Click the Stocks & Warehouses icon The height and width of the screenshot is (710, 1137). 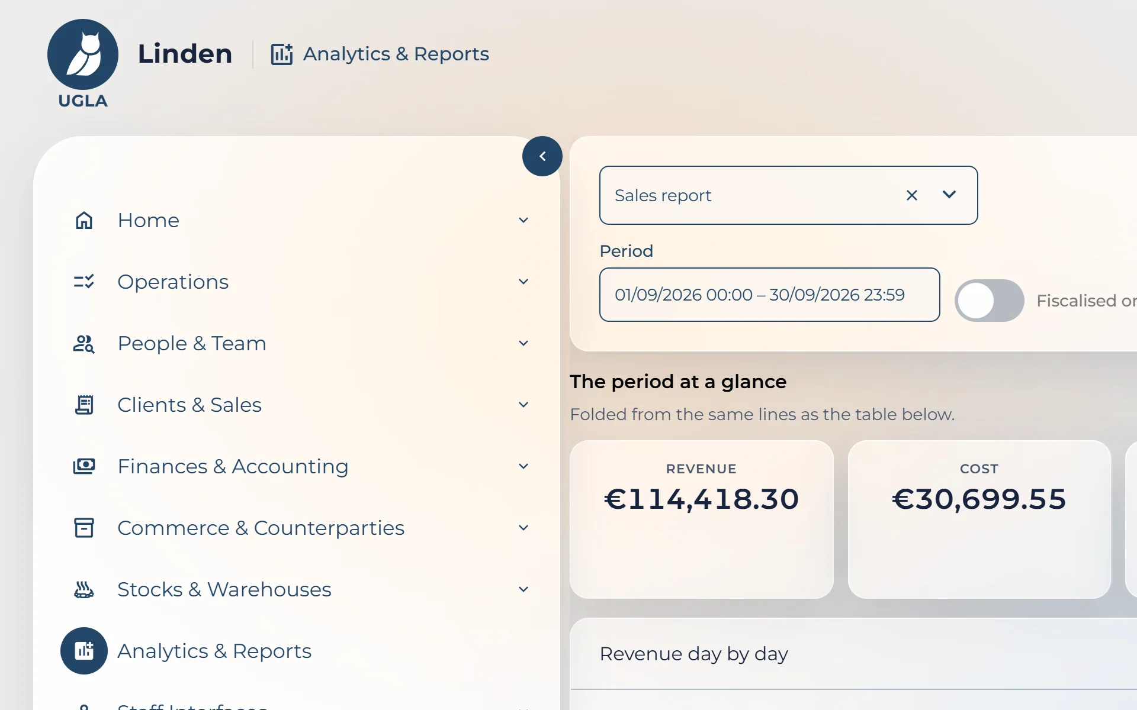pos(84,589)
